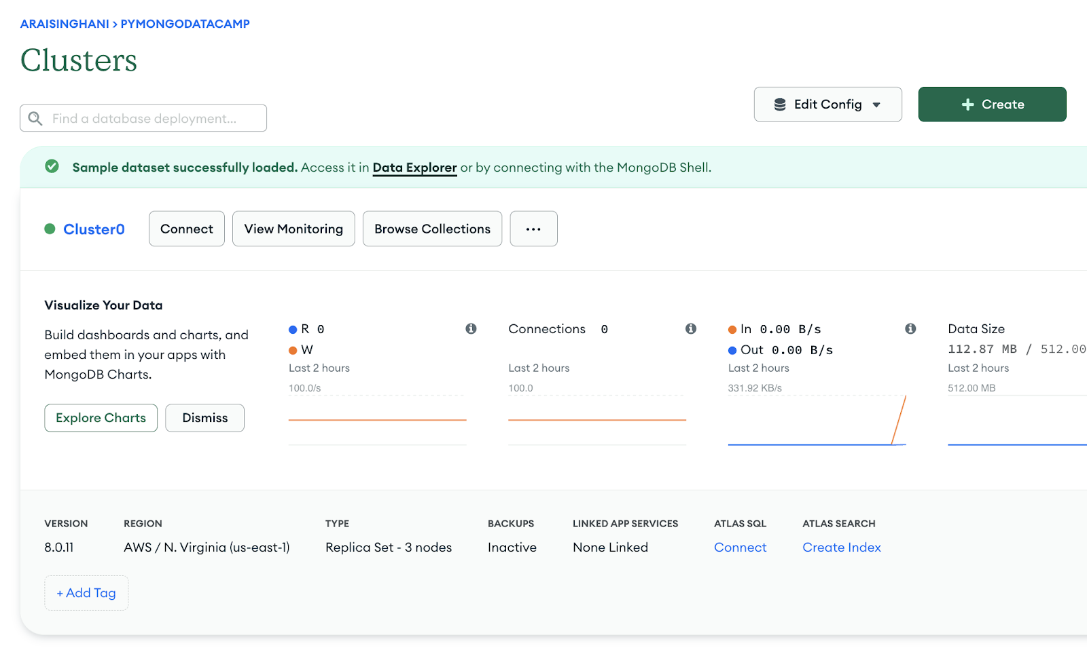Click Atlas SQL Connect link

(740, 548)
